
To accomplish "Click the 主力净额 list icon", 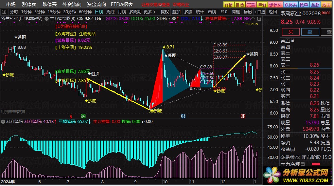I will click(x=303, y=164).
